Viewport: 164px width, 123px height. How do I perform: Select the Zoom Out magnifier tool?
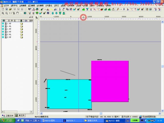pyautogui.click(x=6, y=13)
